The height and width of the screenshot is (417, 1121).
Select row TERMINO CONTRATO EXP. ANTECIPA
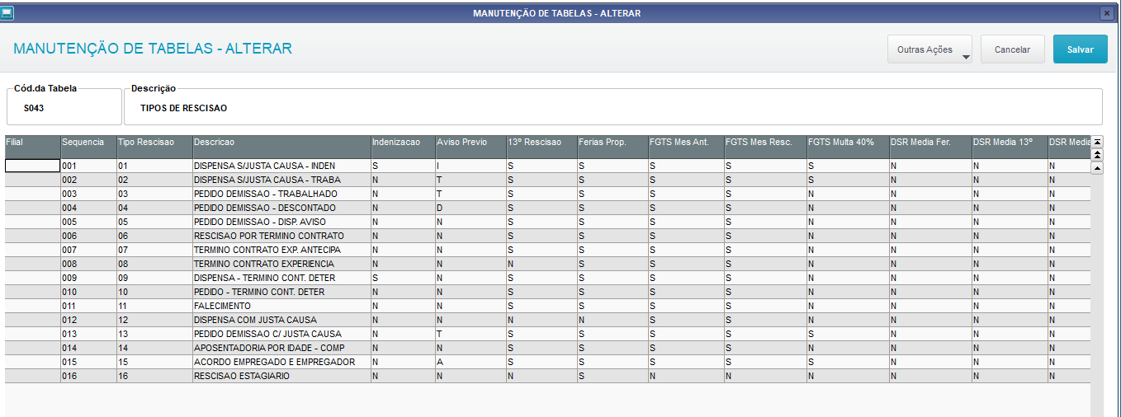548,250
